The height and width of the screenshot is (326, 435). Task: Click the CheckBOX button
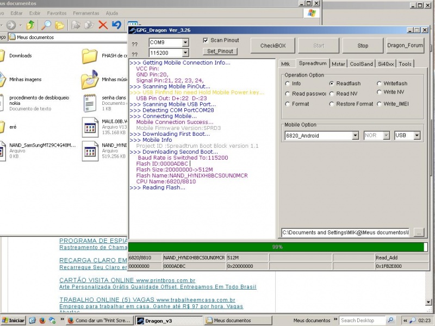click(x=273, y=46)
